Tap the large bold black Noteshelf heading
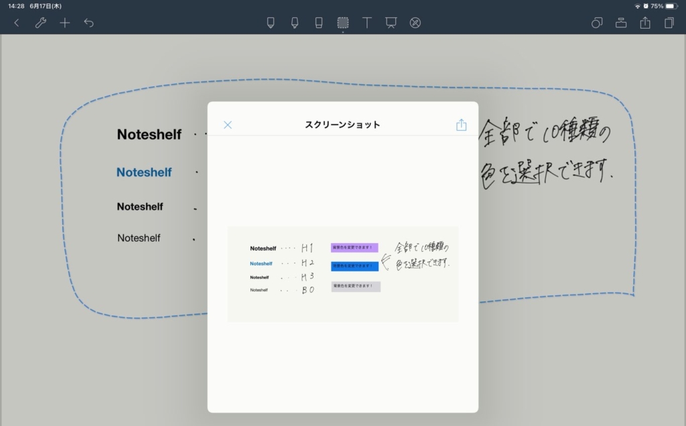 coord(149,134)
